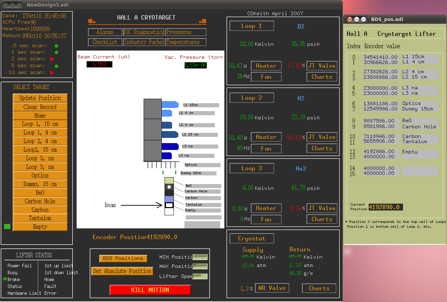The image size is (447, 302).
Task: Open Cryostat Charts
Action: (319, 288)
